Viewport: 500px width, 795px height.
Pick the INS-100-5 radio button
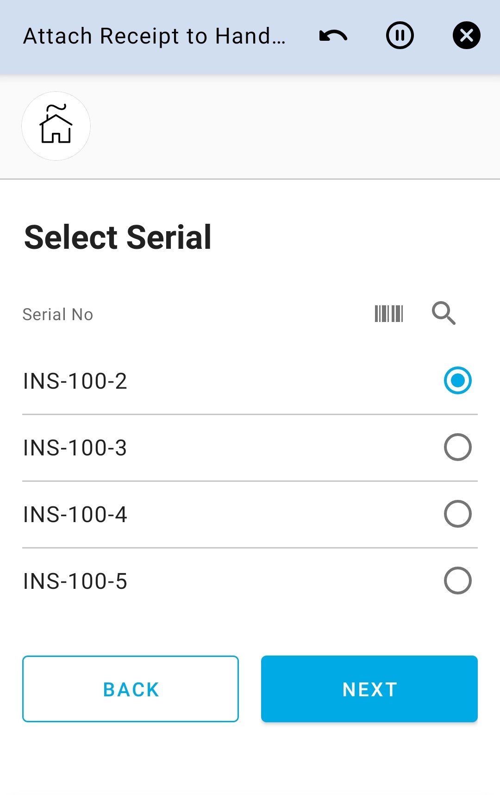click(457, 580)
